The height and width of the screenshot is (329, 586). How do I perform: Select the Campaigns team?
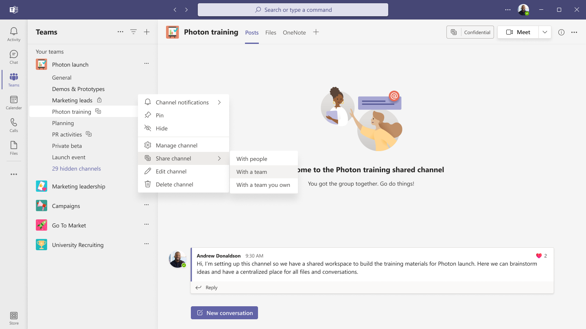66,206
